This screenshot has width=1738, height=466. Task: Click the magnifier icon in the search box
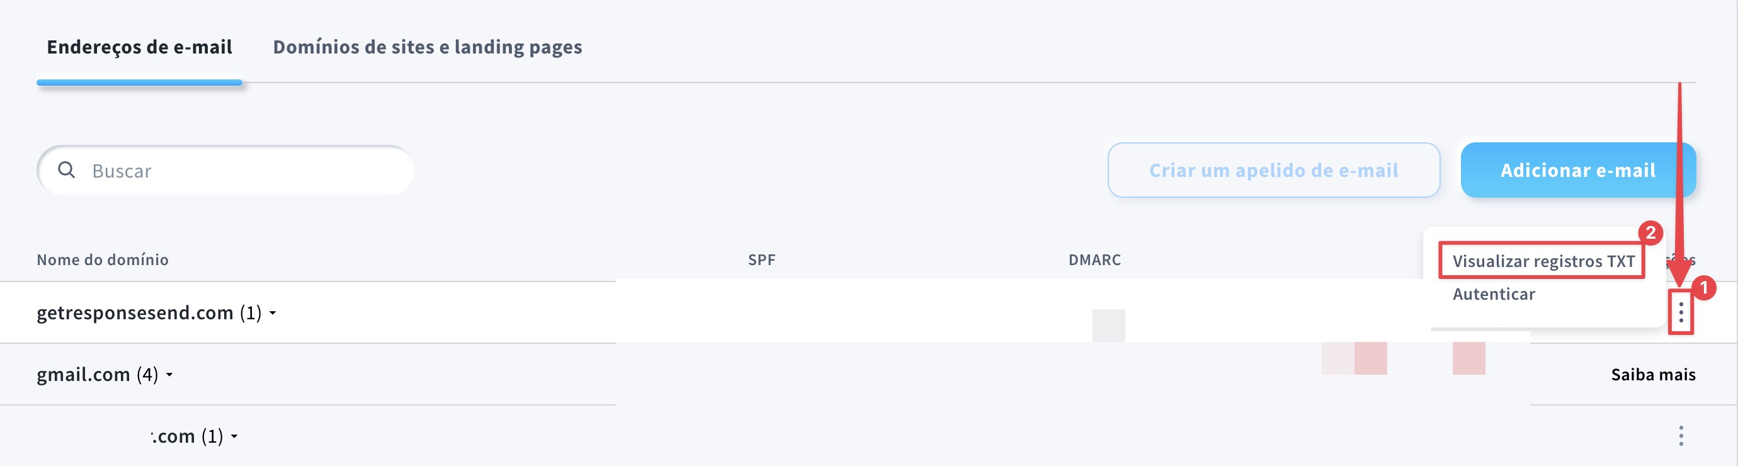(66, 170)
